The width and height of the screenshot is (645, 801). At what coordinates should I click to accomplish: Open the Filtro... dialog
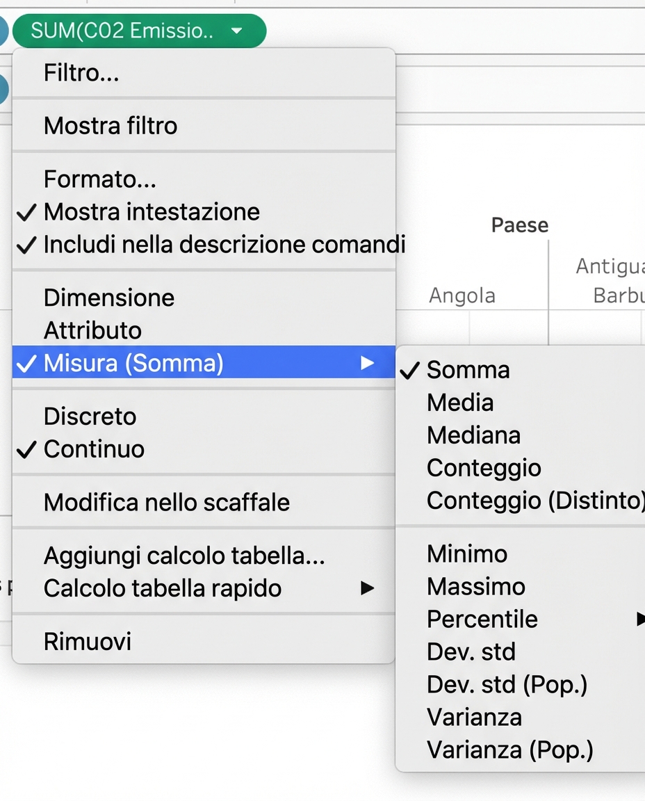click(x=81, y=72)
